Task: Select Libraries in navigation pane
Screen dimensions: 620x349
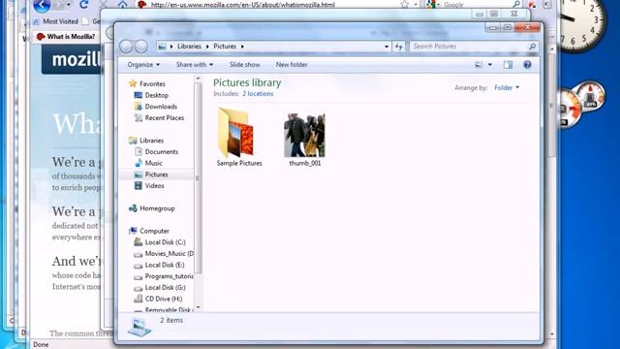Action: tap(151, 141)
